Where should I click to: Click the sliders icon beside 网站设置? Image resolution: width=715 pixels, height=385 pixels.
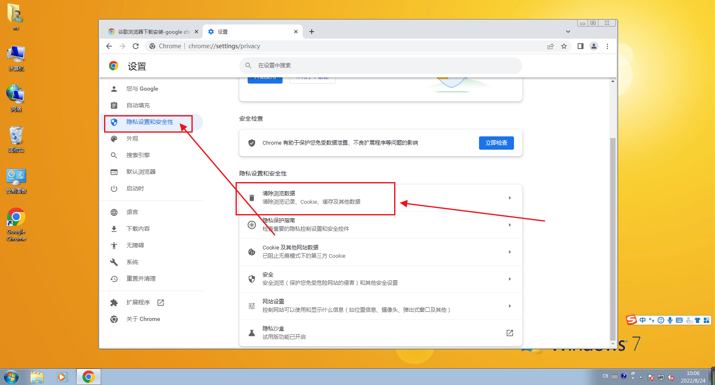pyautogui.click(x=252, y=306)
